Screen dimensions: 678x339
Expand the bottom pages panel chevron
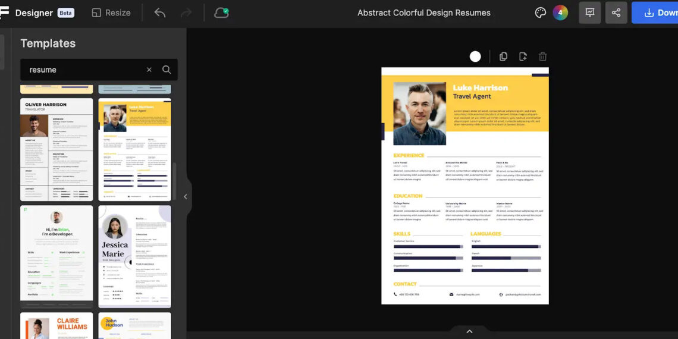469,332
